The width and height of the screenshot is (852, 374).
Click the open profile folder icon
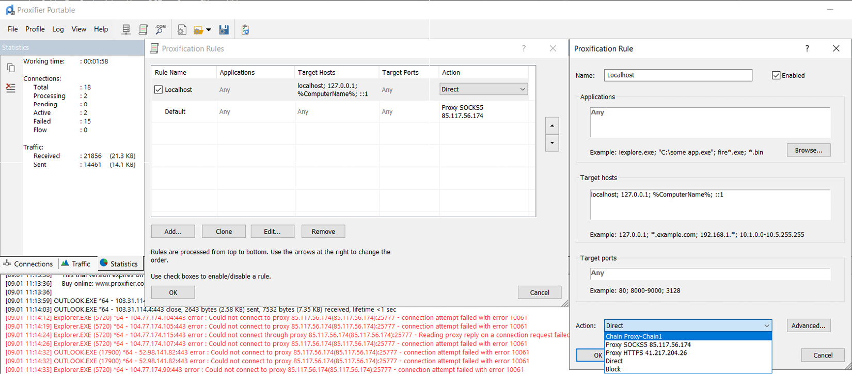coord(198,30)
